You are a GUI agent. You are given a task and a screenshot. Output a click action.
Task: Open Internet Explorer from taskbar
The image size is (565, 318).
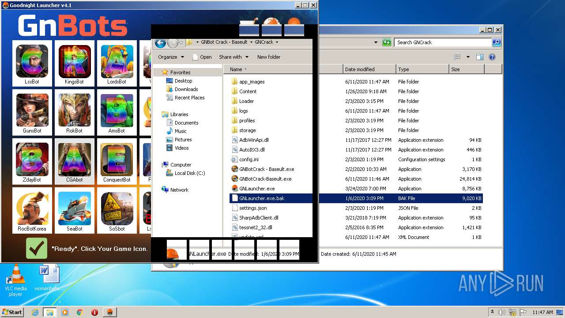(35, 312)
